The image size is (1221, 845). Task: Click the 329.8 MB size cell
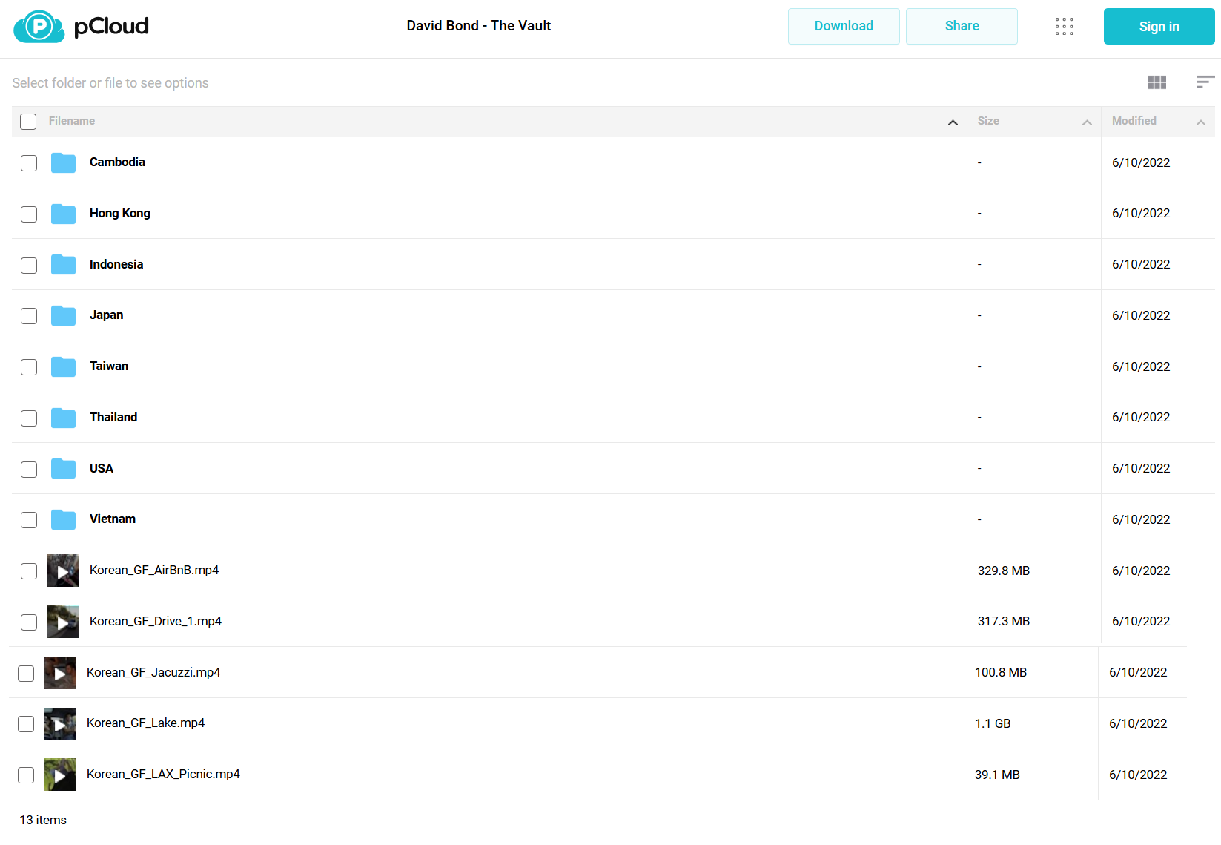click(x=1004, y=571)
